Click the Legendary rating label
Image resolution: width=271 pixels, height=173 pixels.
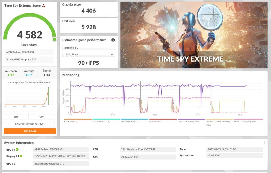pyautogui.click(x=29, y=45)
